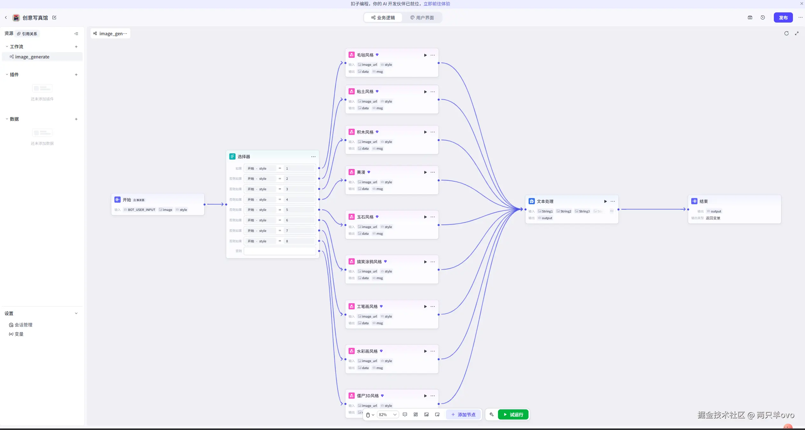
Task: Click the 试运行 test run button
Action: 513,414
